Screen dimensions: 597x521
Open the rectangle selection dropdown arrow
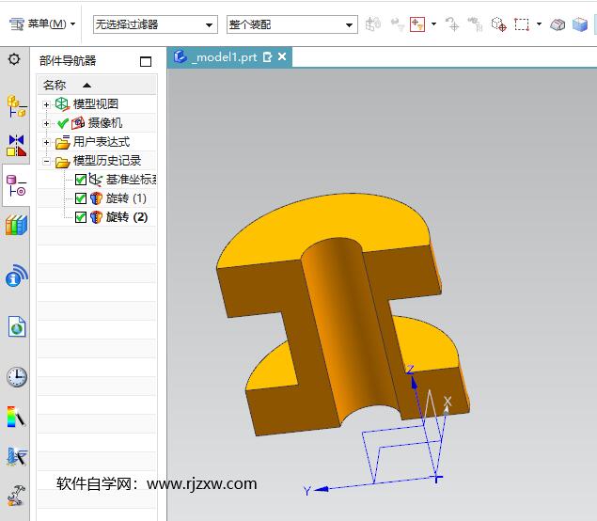pyautogui.click(x=539, y=24)
